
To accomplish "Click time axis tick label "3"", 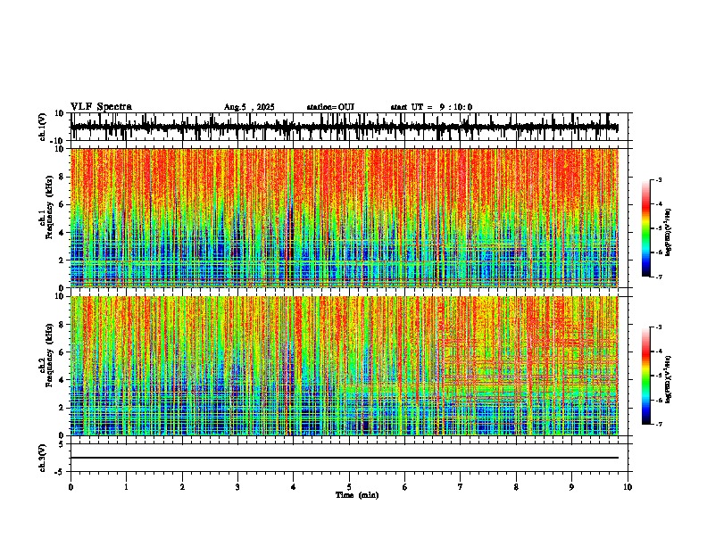I will click(237, 487).
